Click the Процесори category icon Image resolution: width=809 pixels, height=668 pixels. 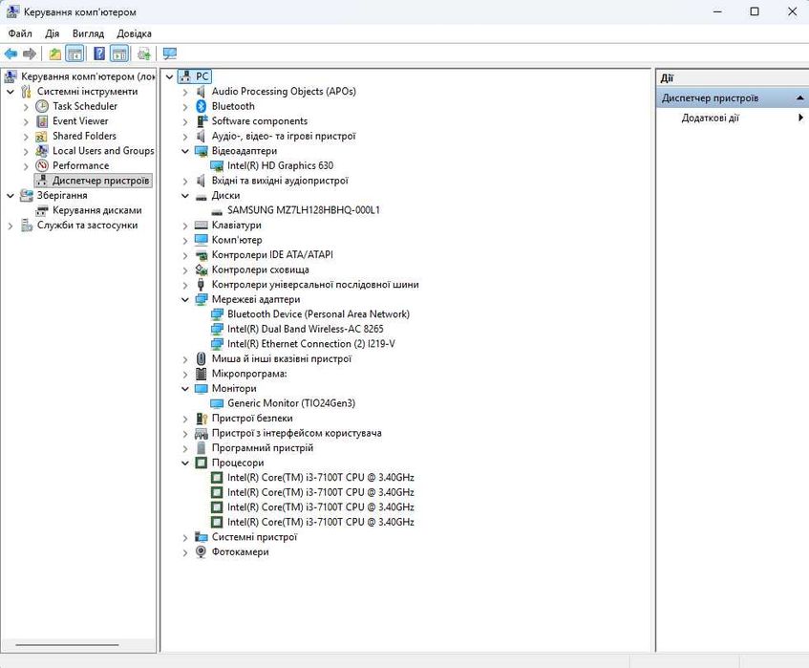tap(202, 463)
